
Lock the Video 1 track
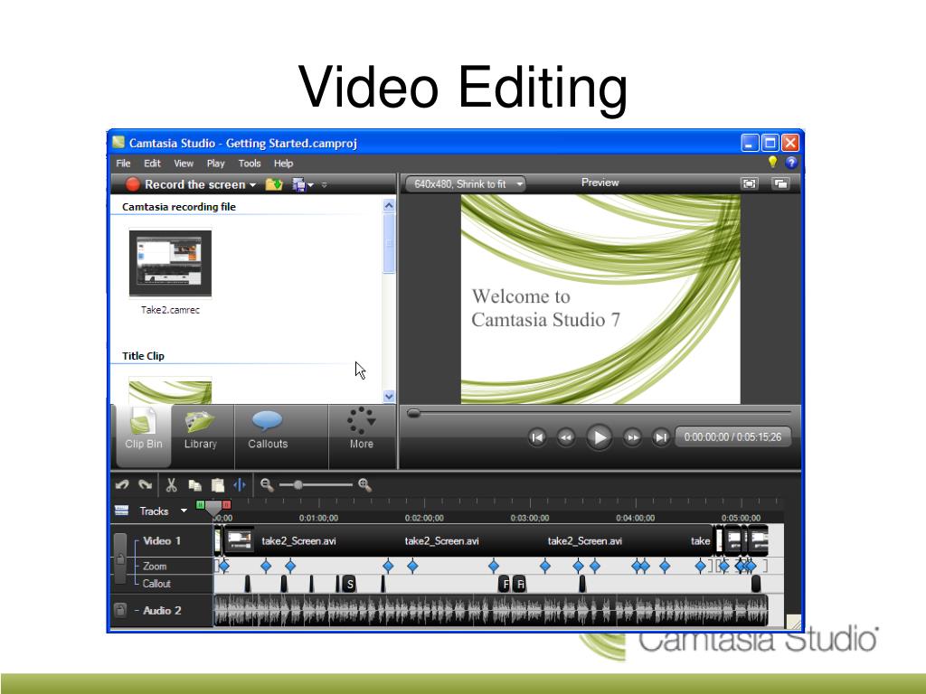click(x=120, y=558)
